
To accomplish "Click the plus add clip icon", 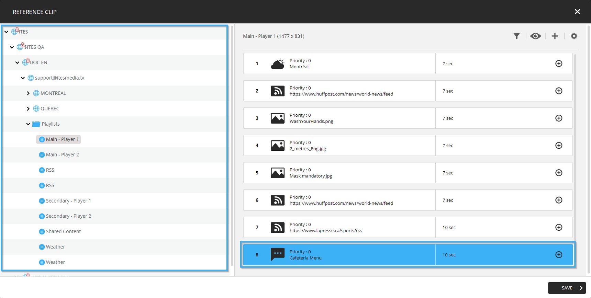I will point(555,36).
